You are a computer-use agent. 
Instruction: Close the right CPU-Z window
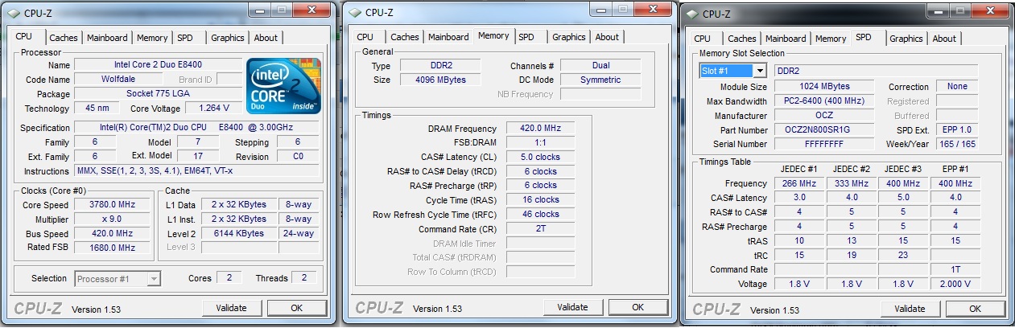coord(989,11)
